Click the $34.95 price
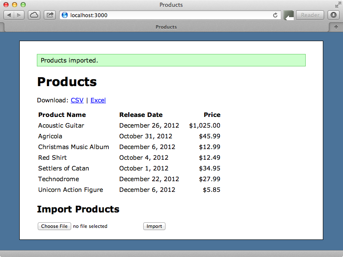The width and height of the screenshot is (343, 257). pos(210,168)
